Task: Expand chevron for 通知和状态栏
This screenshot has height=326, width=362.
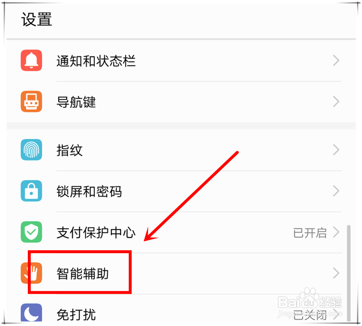Action: (x=336, y=60)
